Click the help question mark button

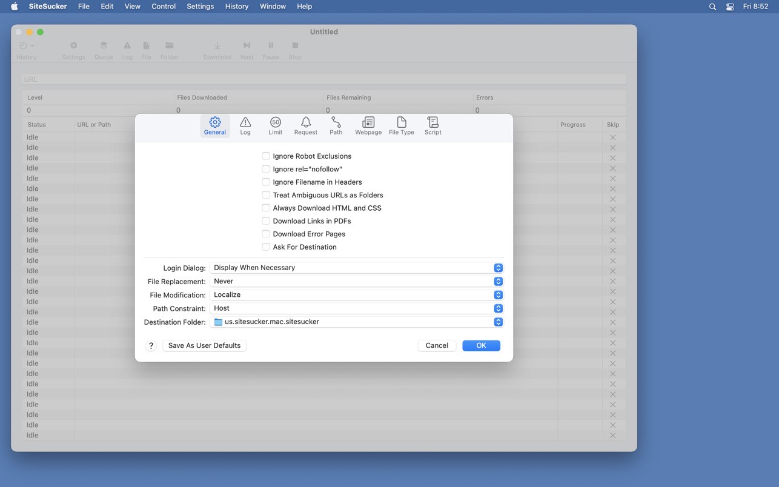[151, 345]
